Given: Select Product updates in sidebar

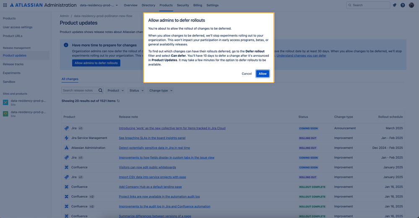Looking at the screenshot, I should (25, 55).
